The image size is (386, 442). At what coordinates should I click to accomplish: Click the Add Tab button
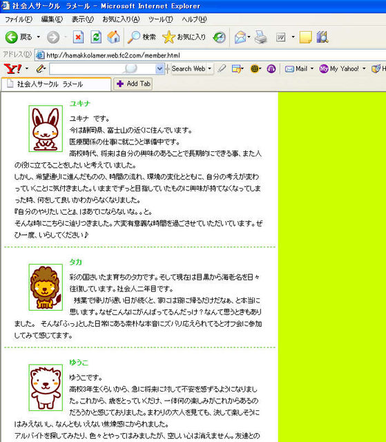click(133, 84)
